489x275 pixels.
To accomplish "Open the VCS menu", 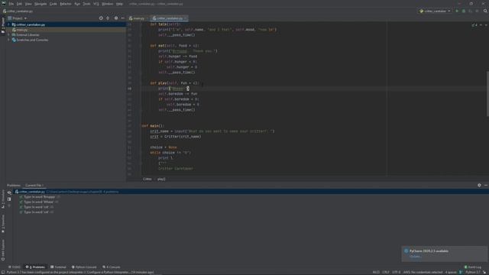I will click(96, 4).
